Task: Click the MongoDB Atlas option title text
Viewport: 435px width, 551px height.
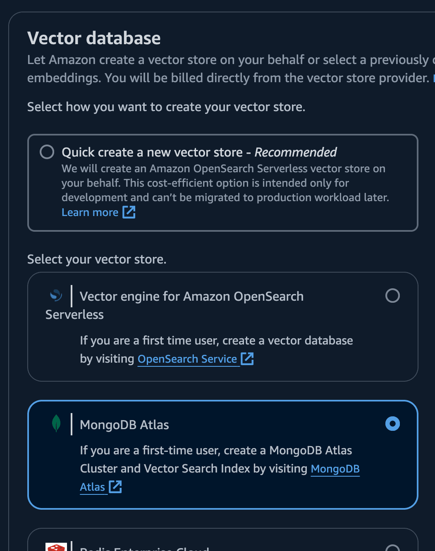Action: point(124,424)
